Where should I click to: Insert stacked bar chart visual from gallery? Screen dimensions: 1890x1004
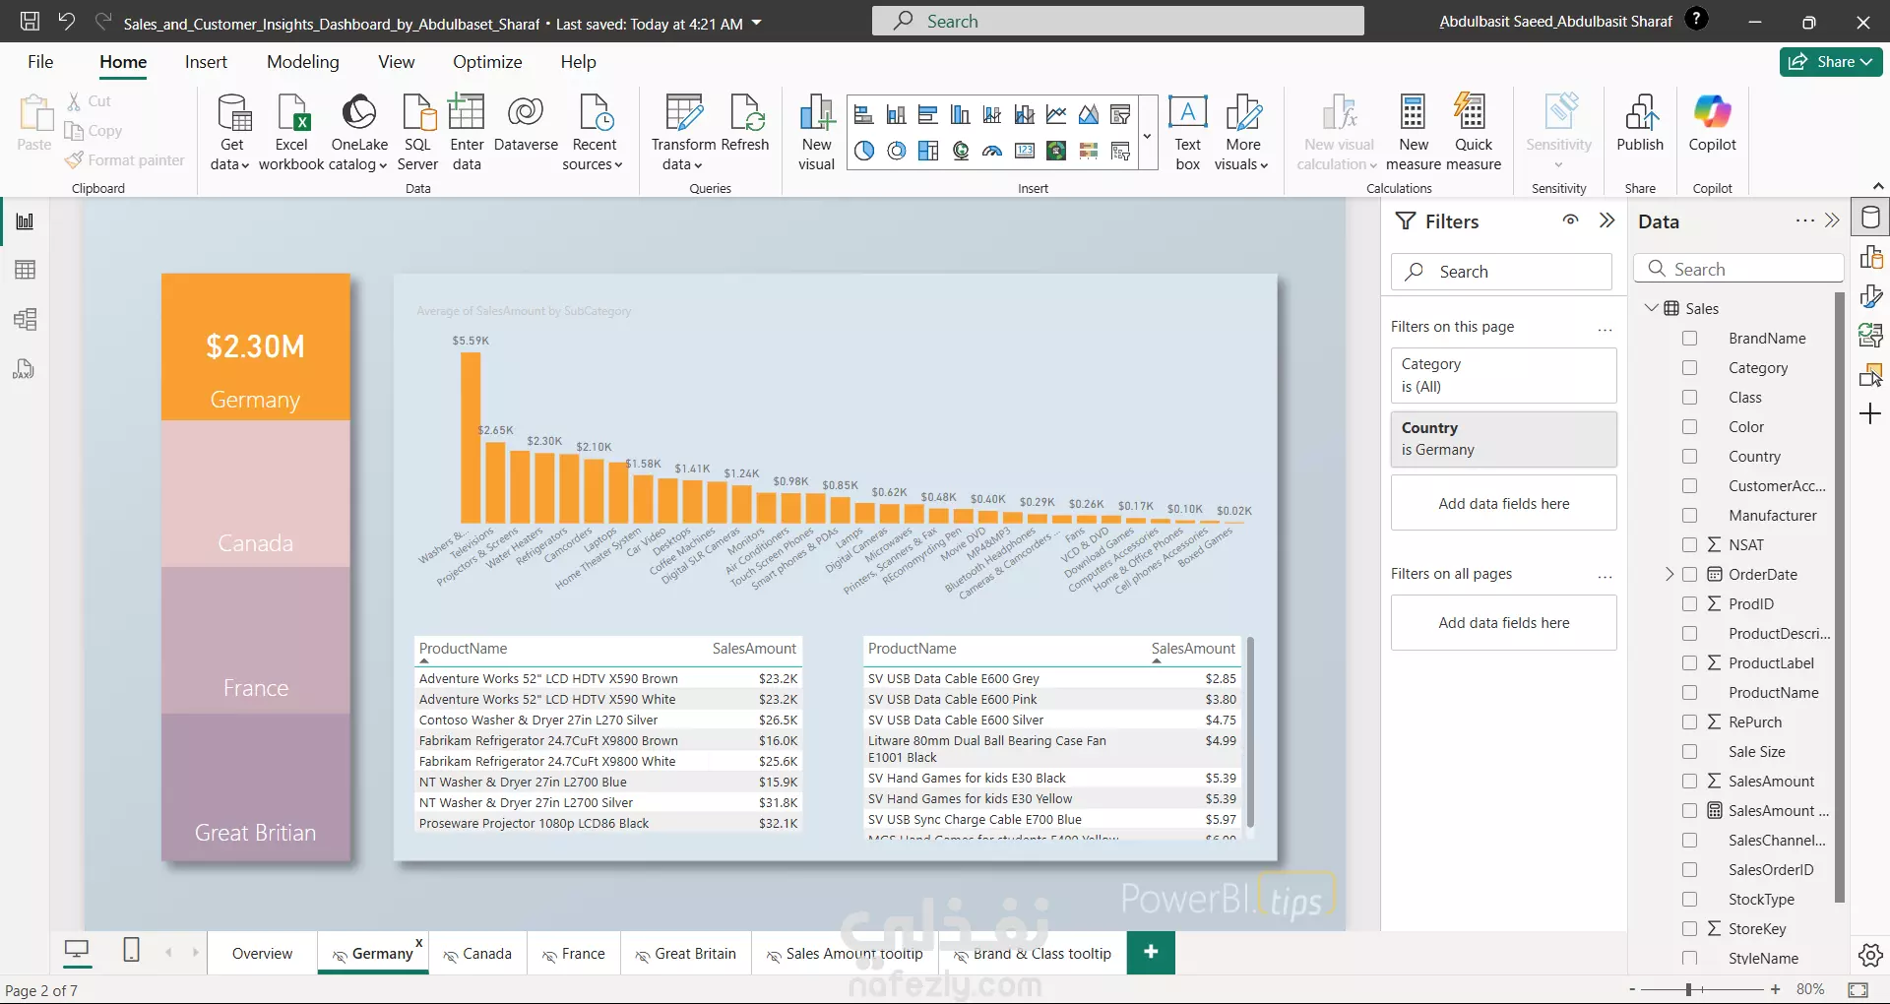click(x=863, y=115)
